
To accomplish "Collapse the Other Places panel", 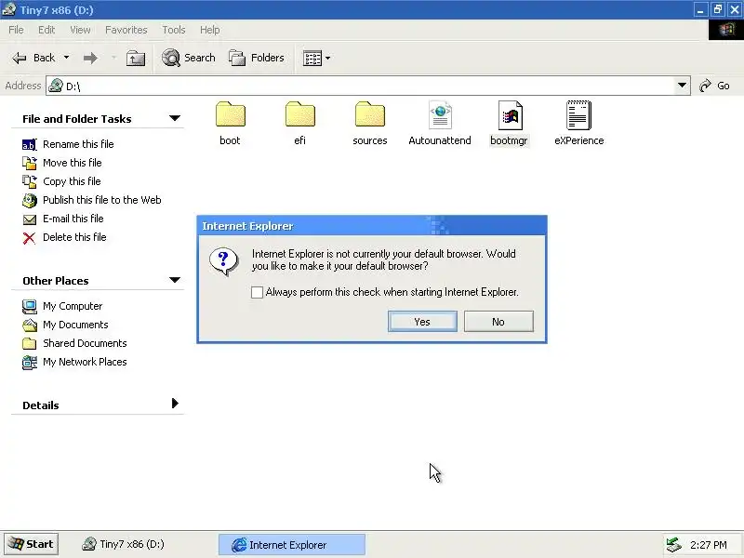I will point(175,280).
